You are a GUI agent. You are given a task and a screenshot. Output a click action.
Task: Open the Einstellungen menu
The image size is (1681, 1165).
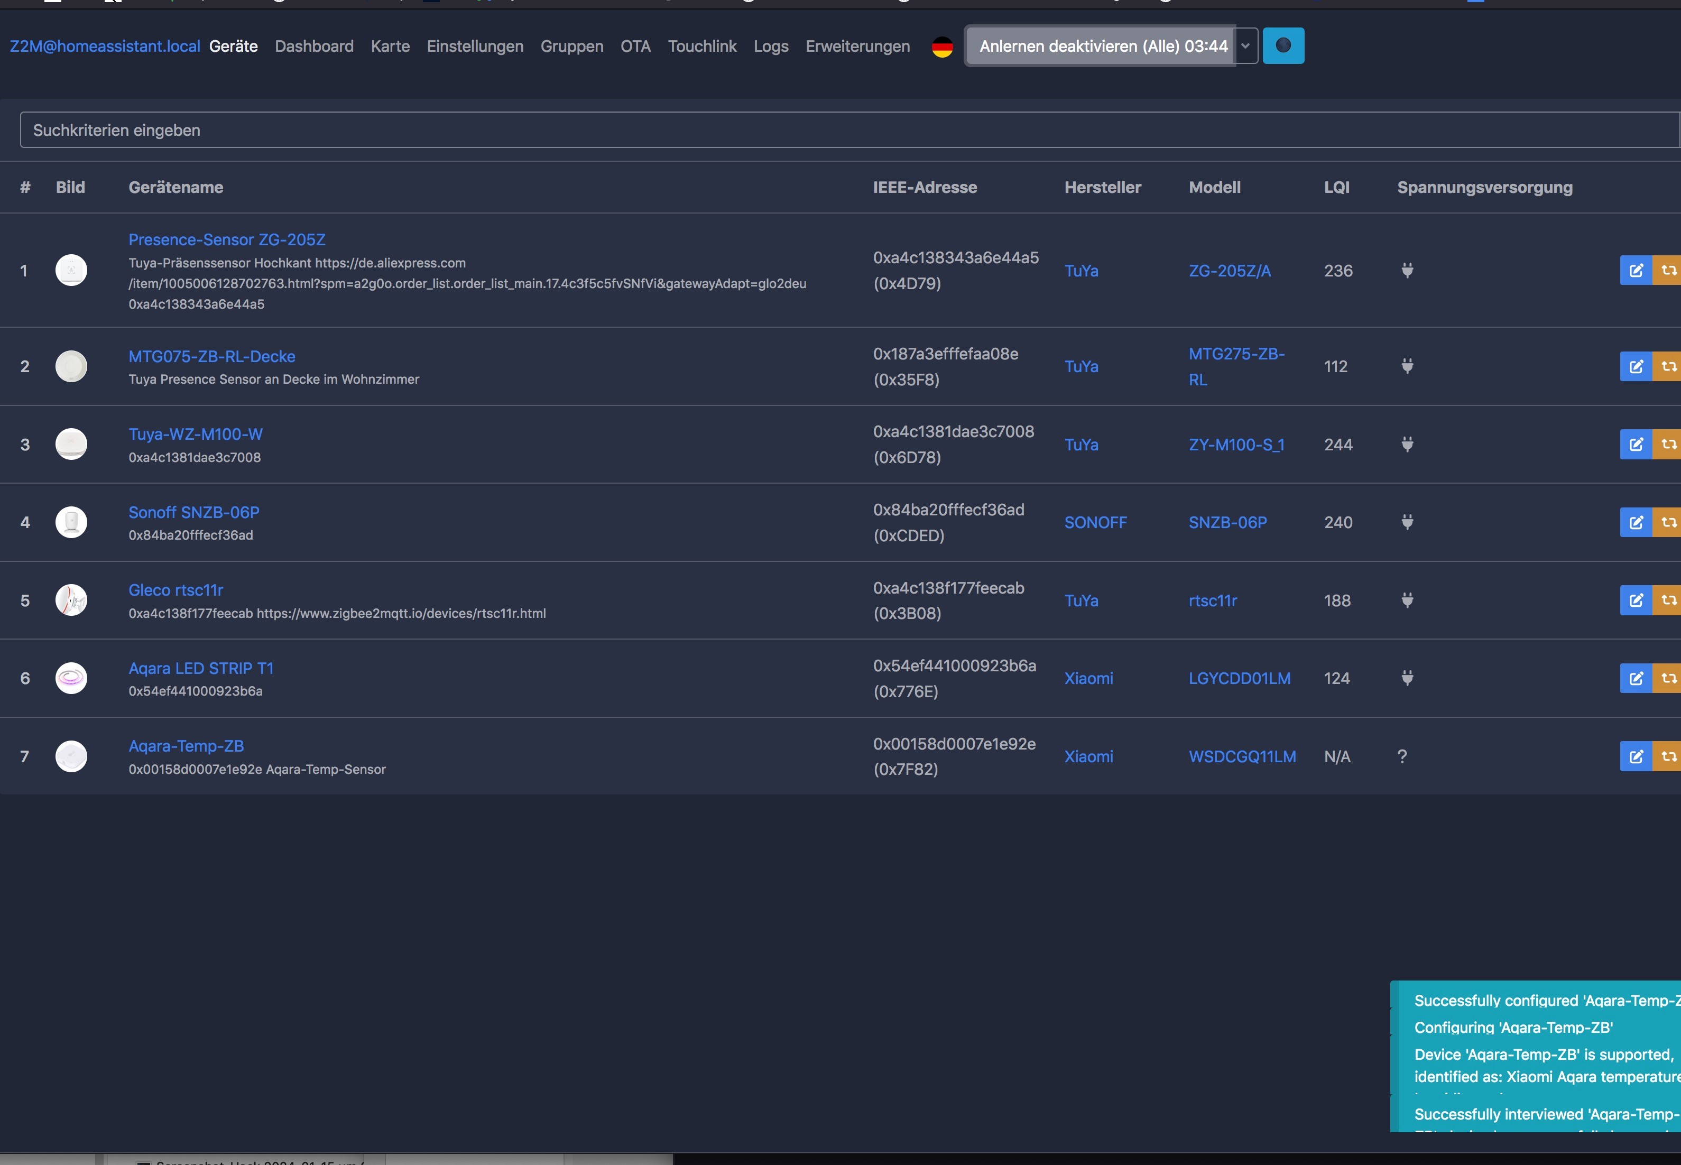[475, 47]
